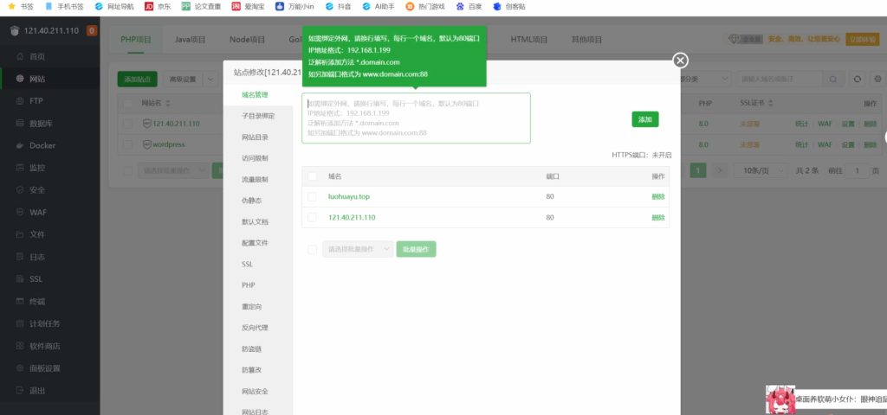Close the site modification dialog
Screen dimensions: 887x415
coord(681,61)
